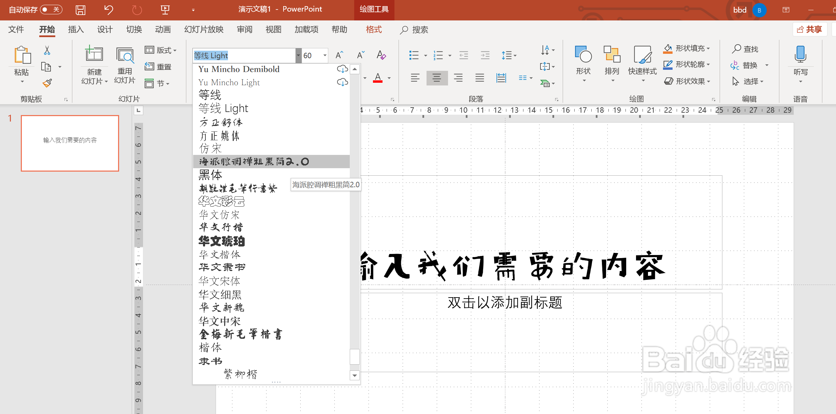Click the bulleted list icon

414,55
